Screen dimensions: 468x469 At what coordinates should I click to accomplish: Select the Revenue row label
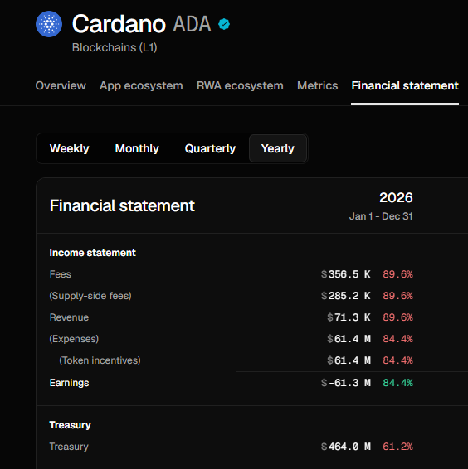click(x=69, y=317)
